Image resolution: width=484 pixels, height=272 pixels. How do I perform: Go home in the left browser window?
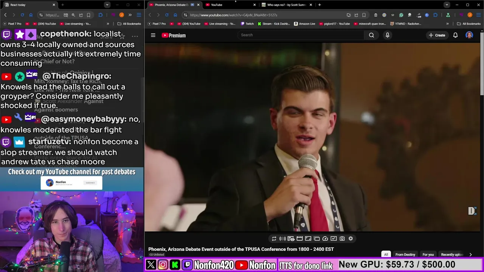coord(31,15)
